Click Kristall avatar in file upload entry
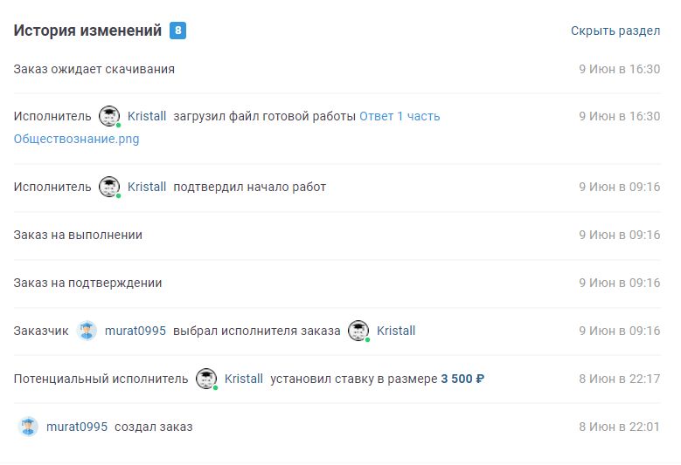The image size is (681, 465). click(x=109, y=116)
